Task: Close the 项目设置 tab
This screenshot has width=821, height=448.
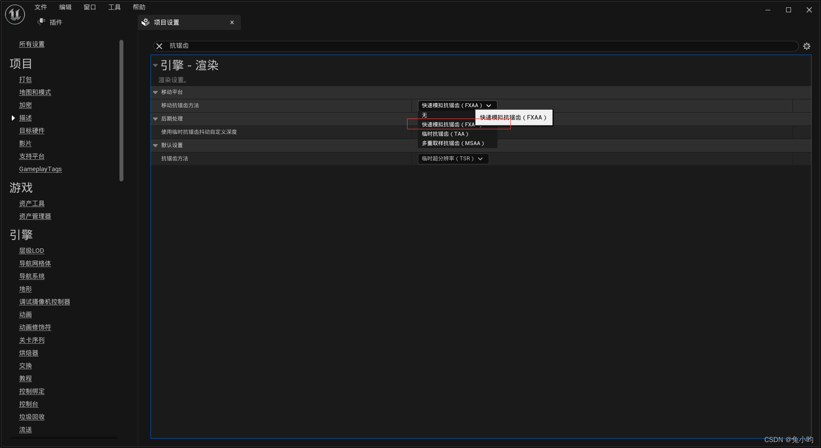Action: click(232, 22)
